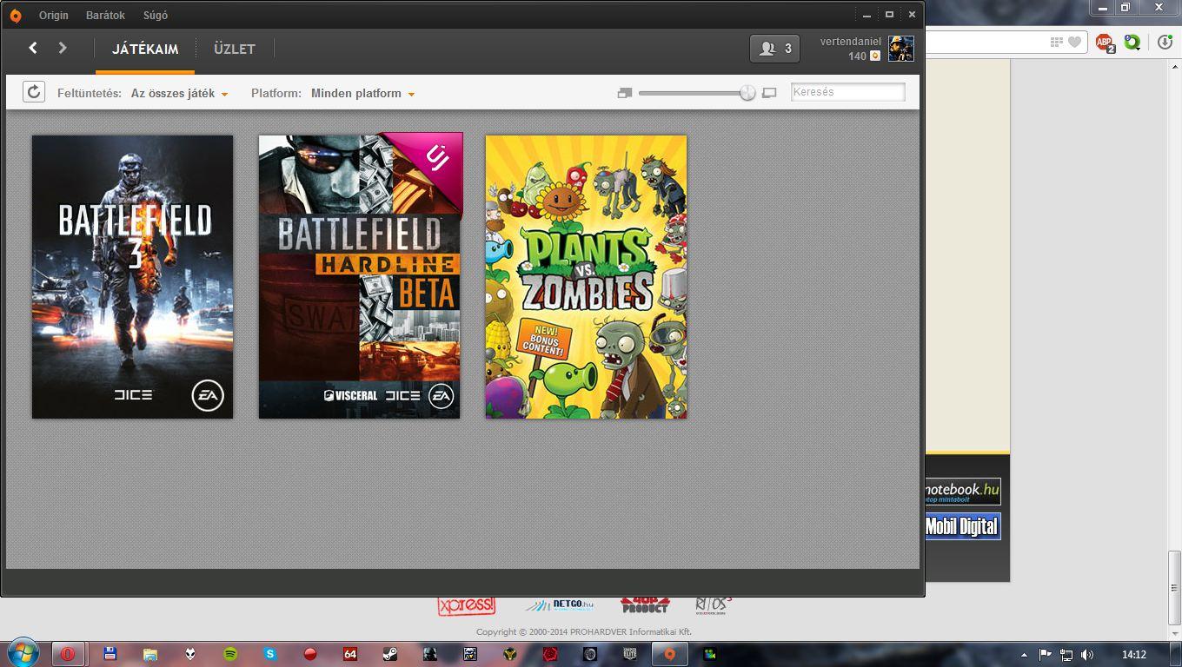Switch to large tile view icon
The width and height of the screenshot is (1182, 667).
pyautogui.click(x=769, y=93)
